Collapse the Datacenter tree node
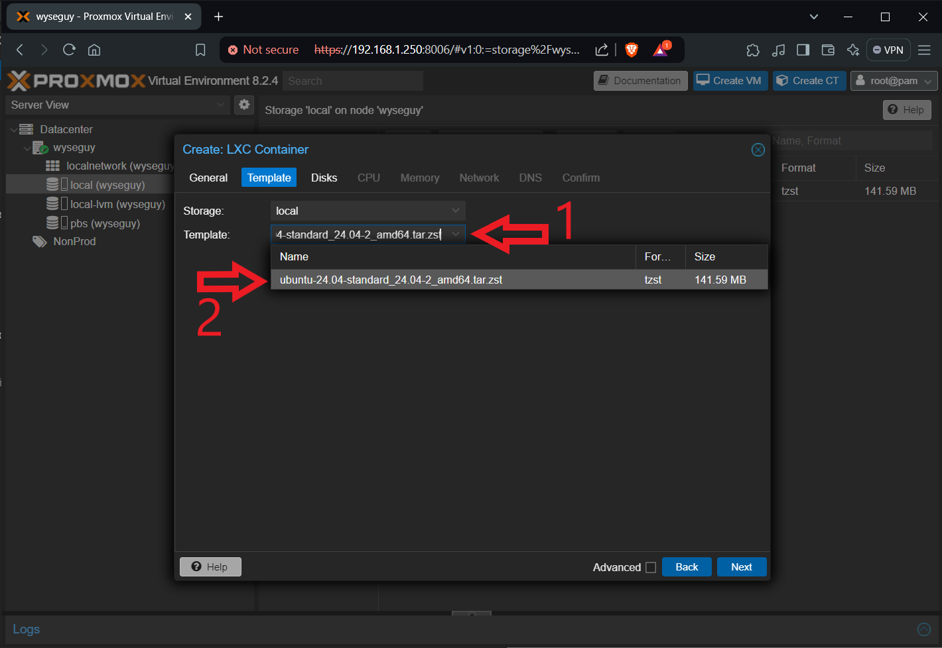 tap(14, 129)
